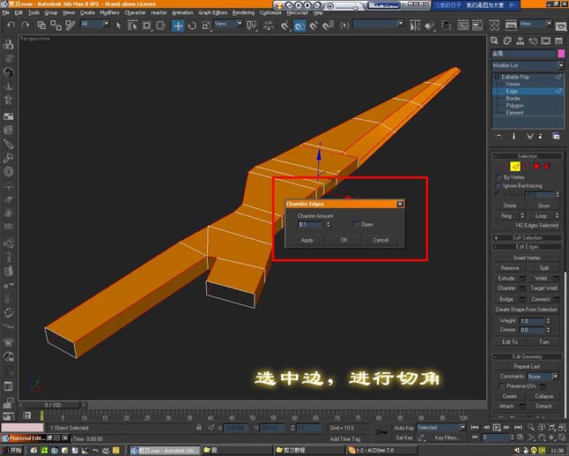Open the Material Editor from toolbar
The image size is (569, 456).
(494, 26)
